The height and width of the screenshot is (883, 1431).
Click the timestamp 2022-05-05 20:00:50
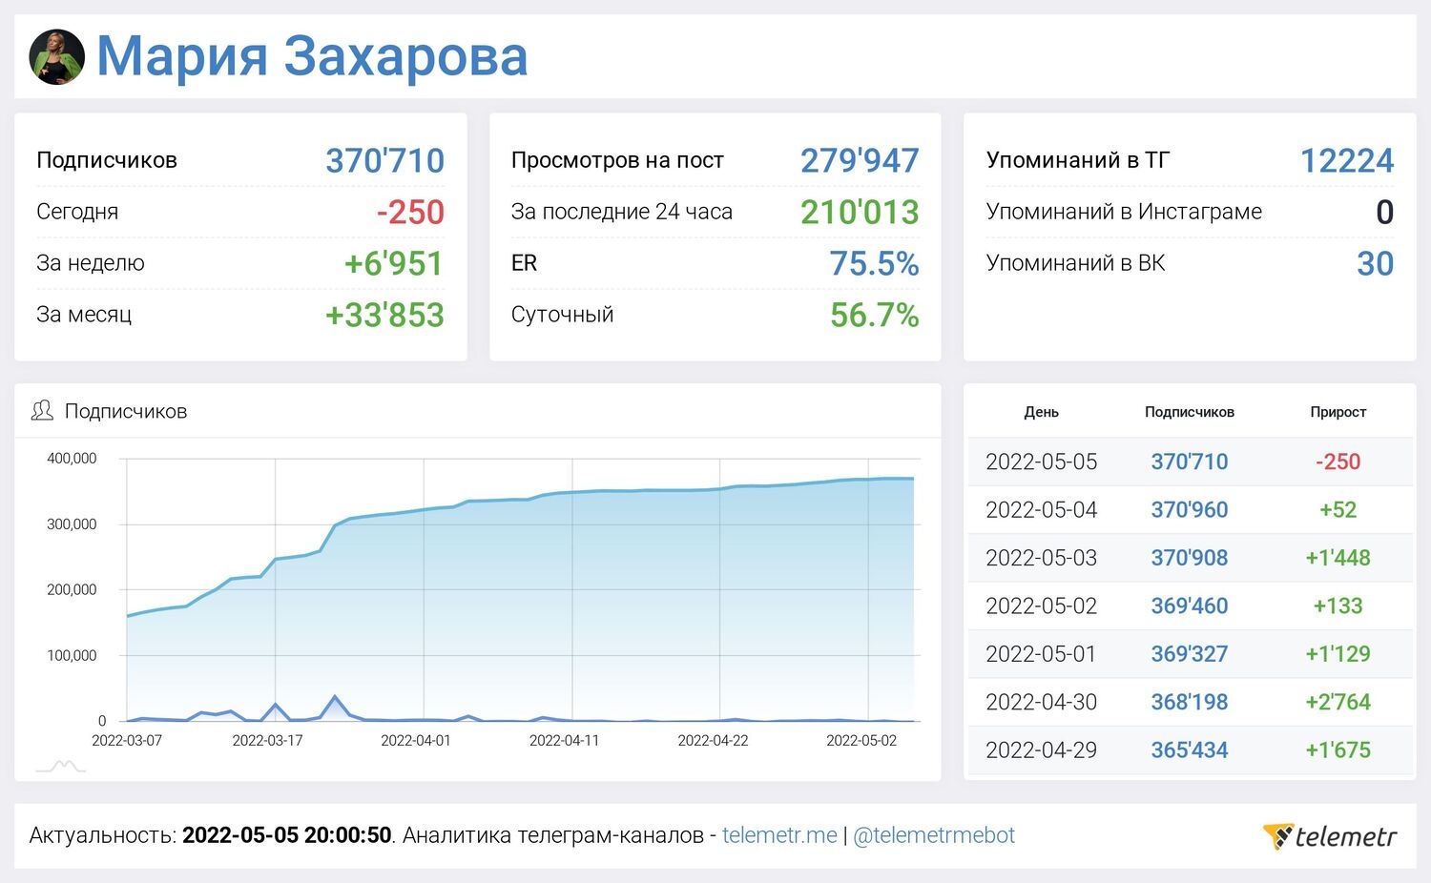click(x=286, y=835)
